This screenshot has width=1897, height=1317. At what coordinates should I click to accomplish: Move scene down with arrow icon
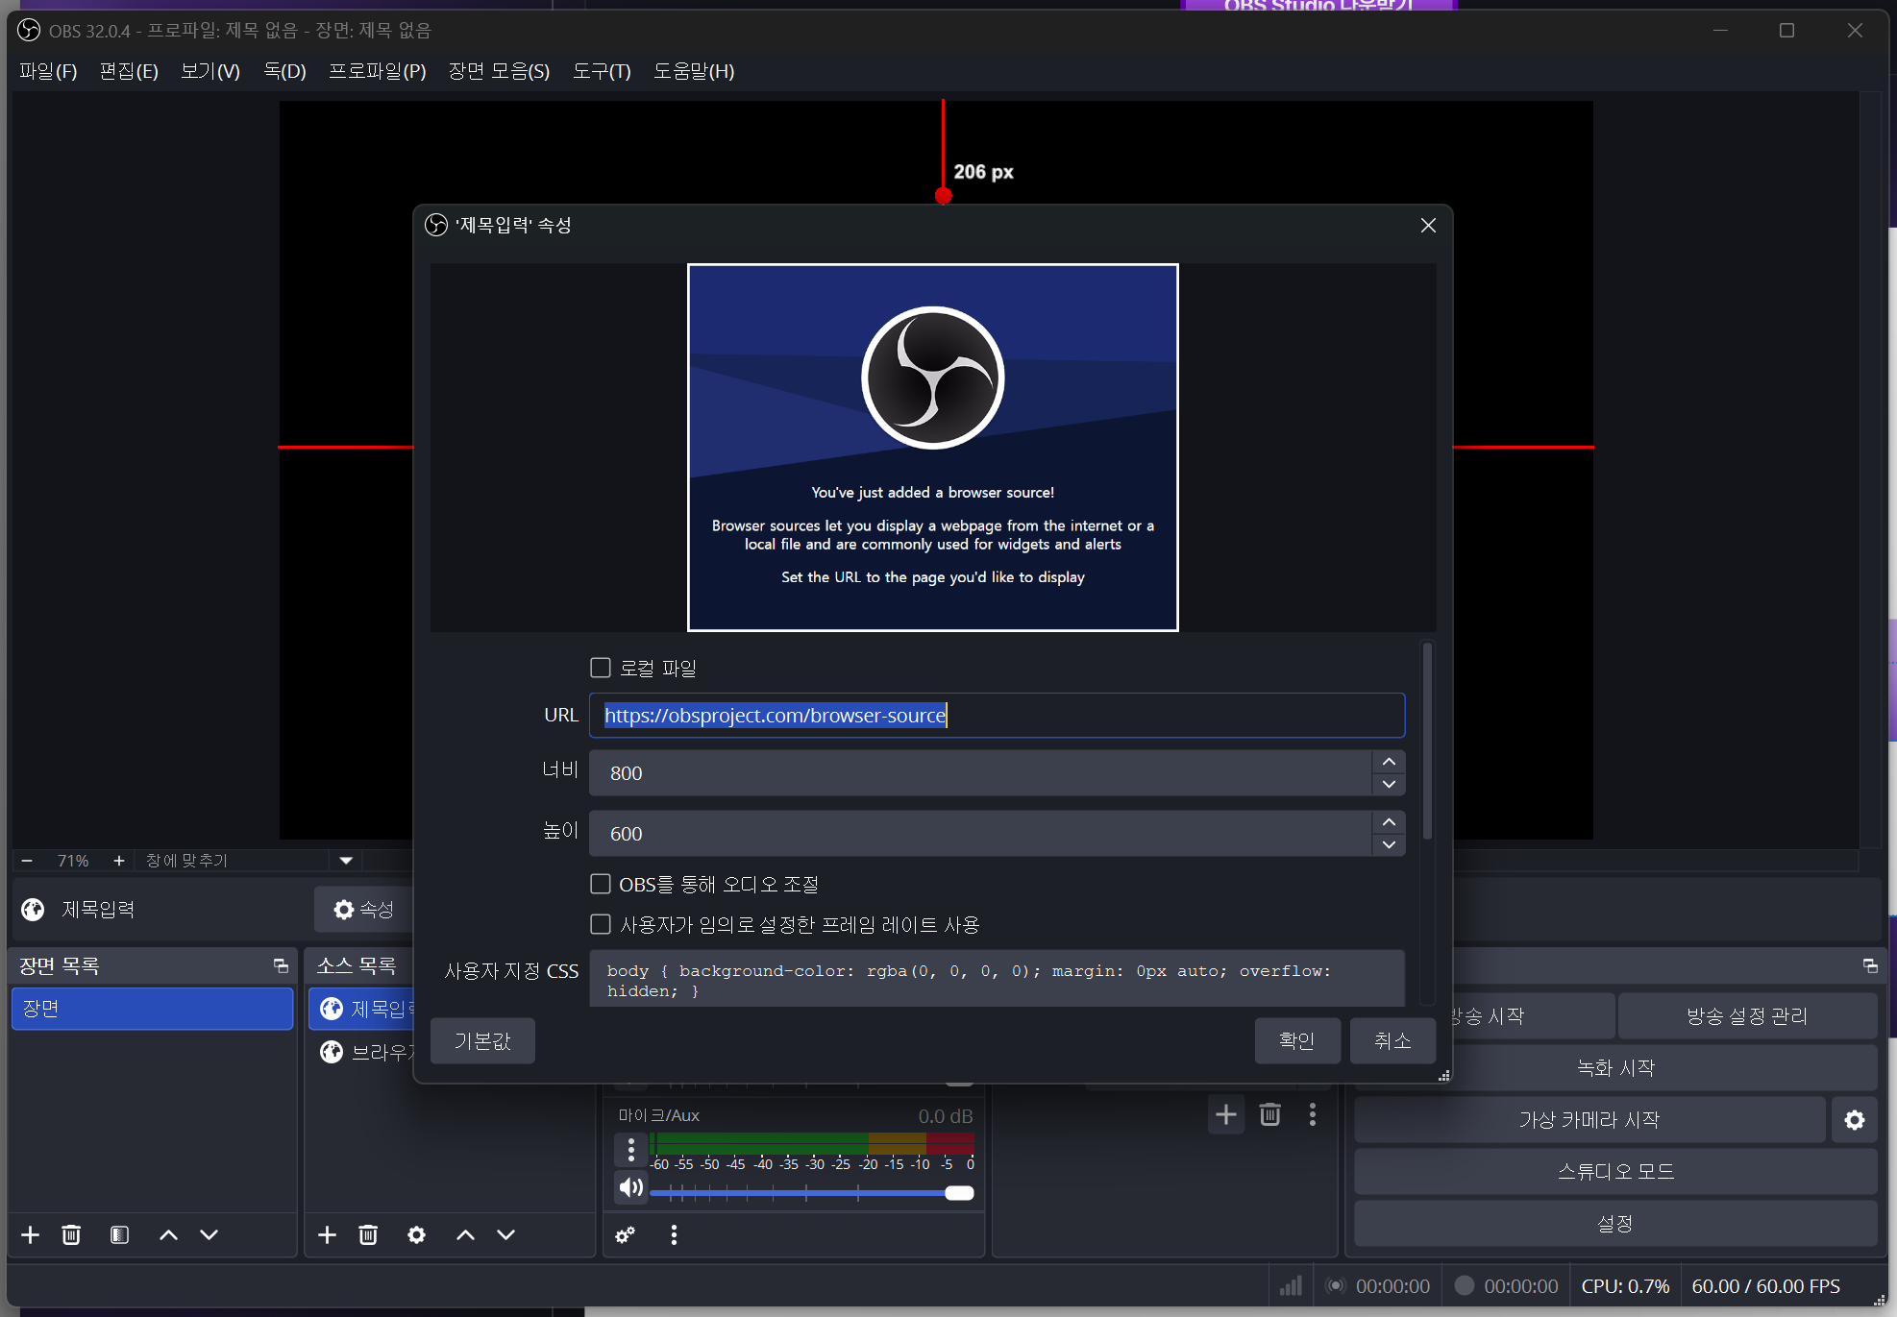(x=209, y=1234)
